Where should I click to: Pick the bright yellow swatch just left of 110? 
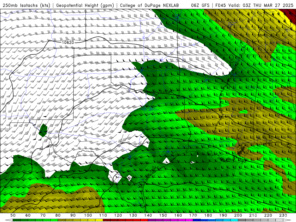point(99,220)
